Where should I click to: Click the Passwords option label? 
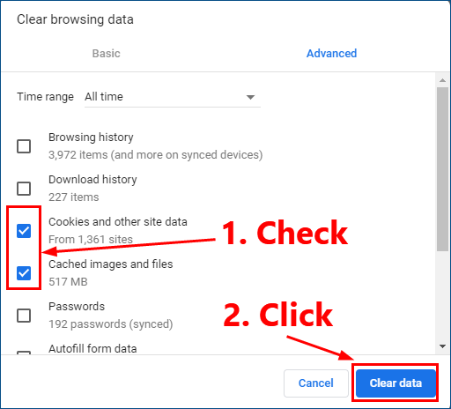(x=77, y=307)
